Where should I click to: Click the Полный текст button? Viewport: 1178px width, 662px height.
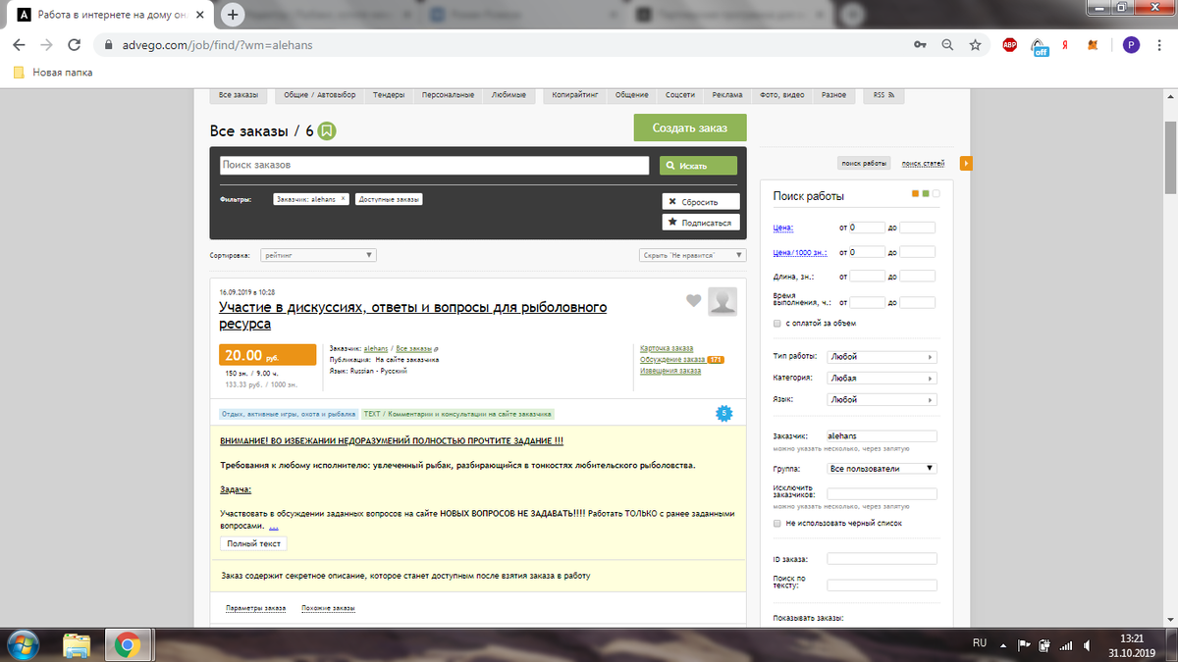[254, 543]
